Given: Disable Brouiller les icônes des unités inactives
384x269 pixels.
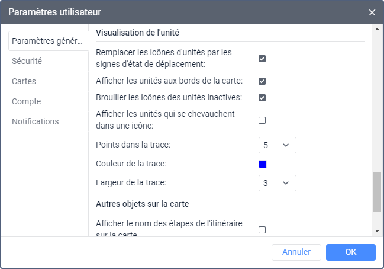Looking at the screenshot, I should click(x=262, y=98).
